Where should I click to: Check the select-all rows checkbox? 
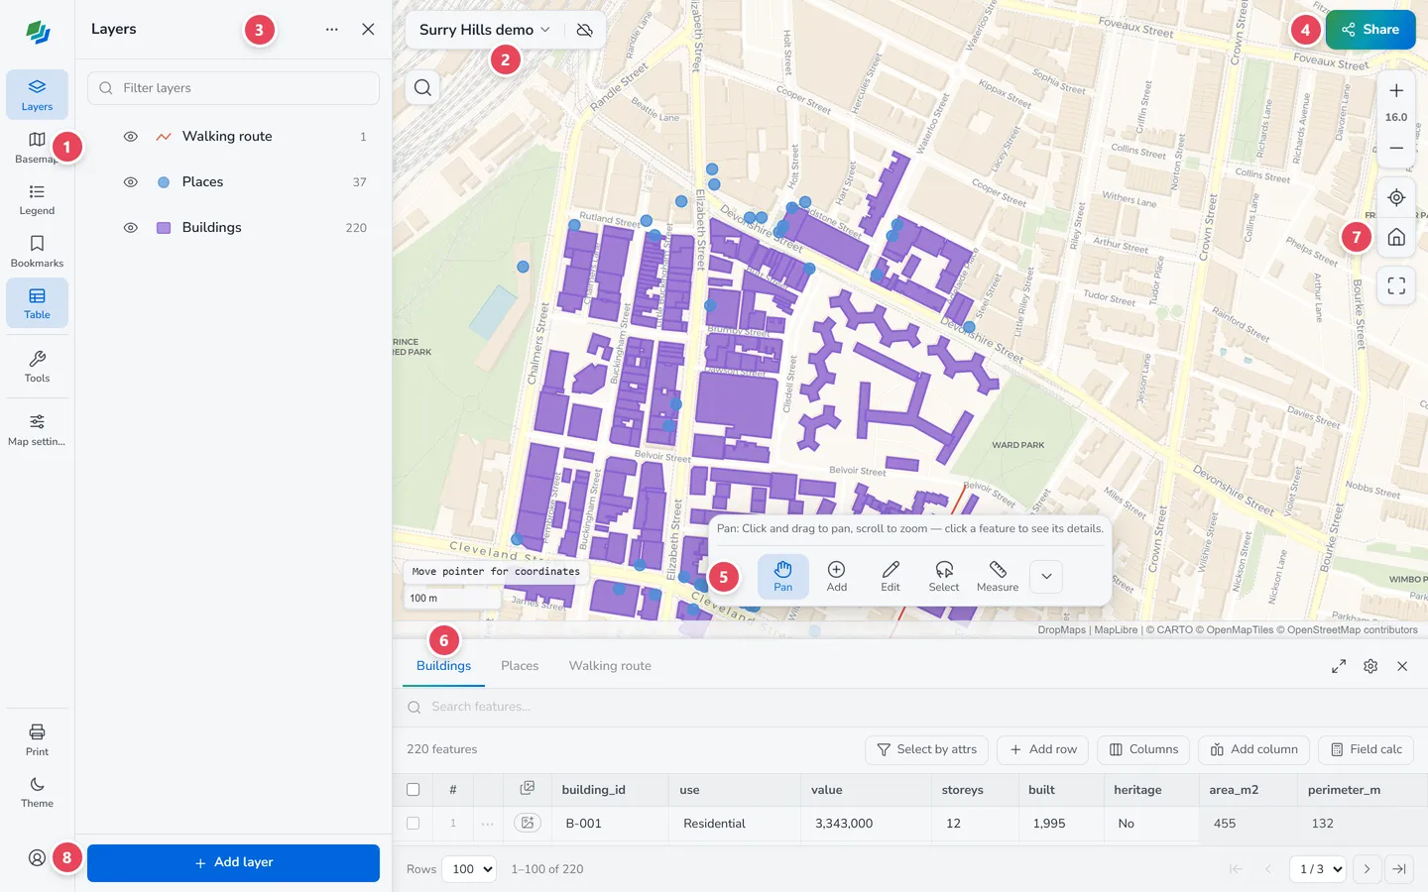click(414, 790)
